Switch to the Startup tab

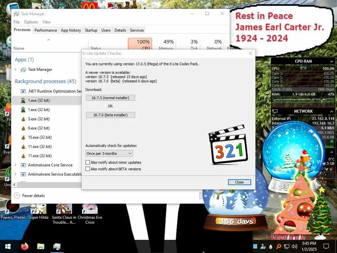pos(91,30)
